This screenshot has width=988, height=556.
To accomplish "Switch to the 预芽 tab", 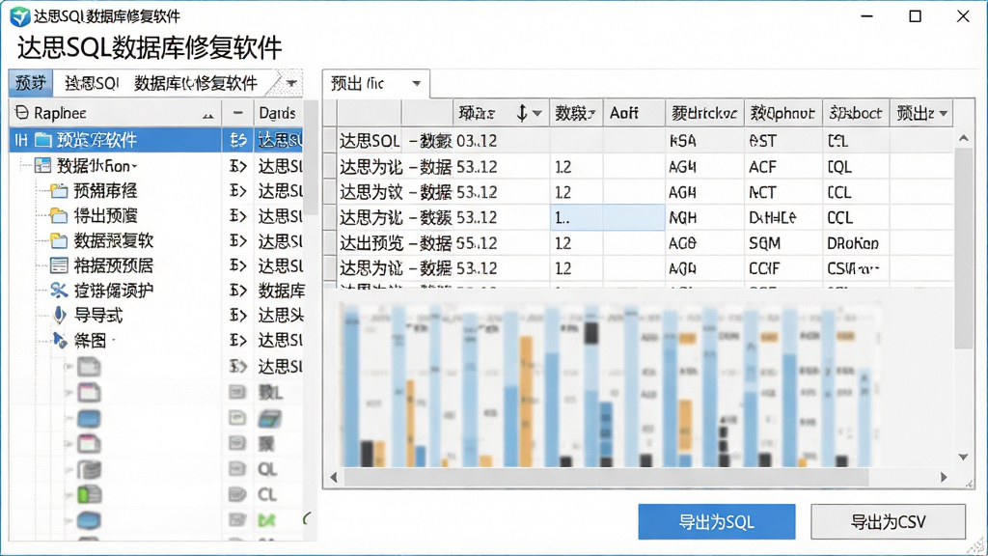I will 30,83.
